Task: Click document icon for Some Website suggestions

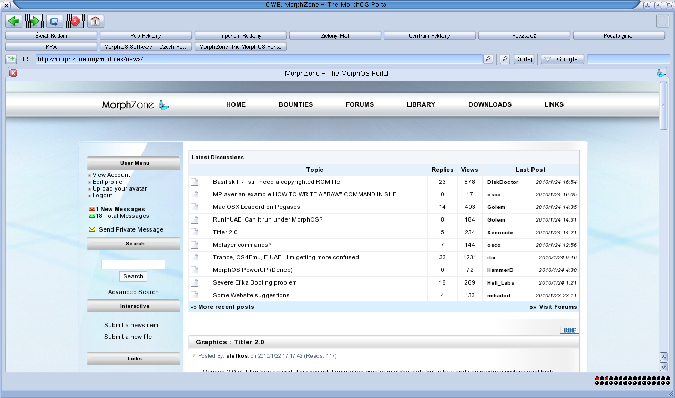Action: [195, 296]
